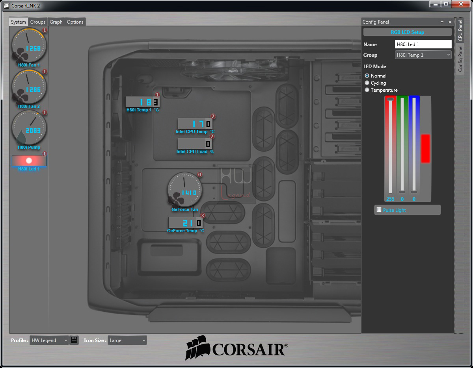Select the Temperature LED mode
This screenshot has height=368, width=473.
(367, 90)
